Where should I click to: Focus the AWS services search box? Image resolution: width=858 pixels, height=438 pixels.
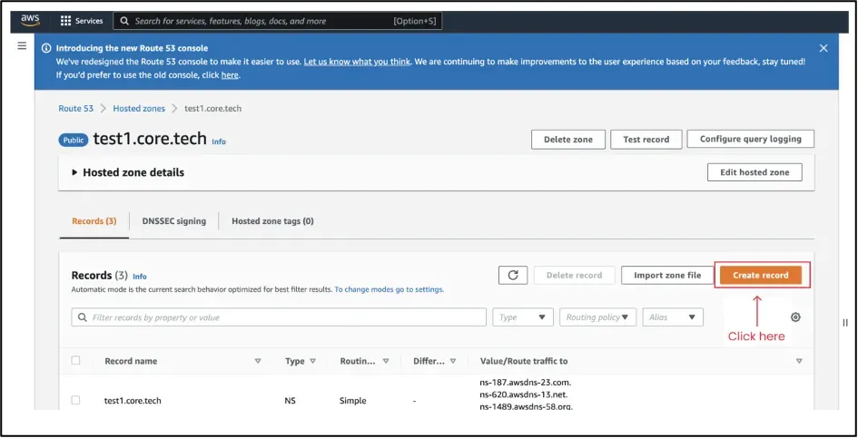click(278, 21)
